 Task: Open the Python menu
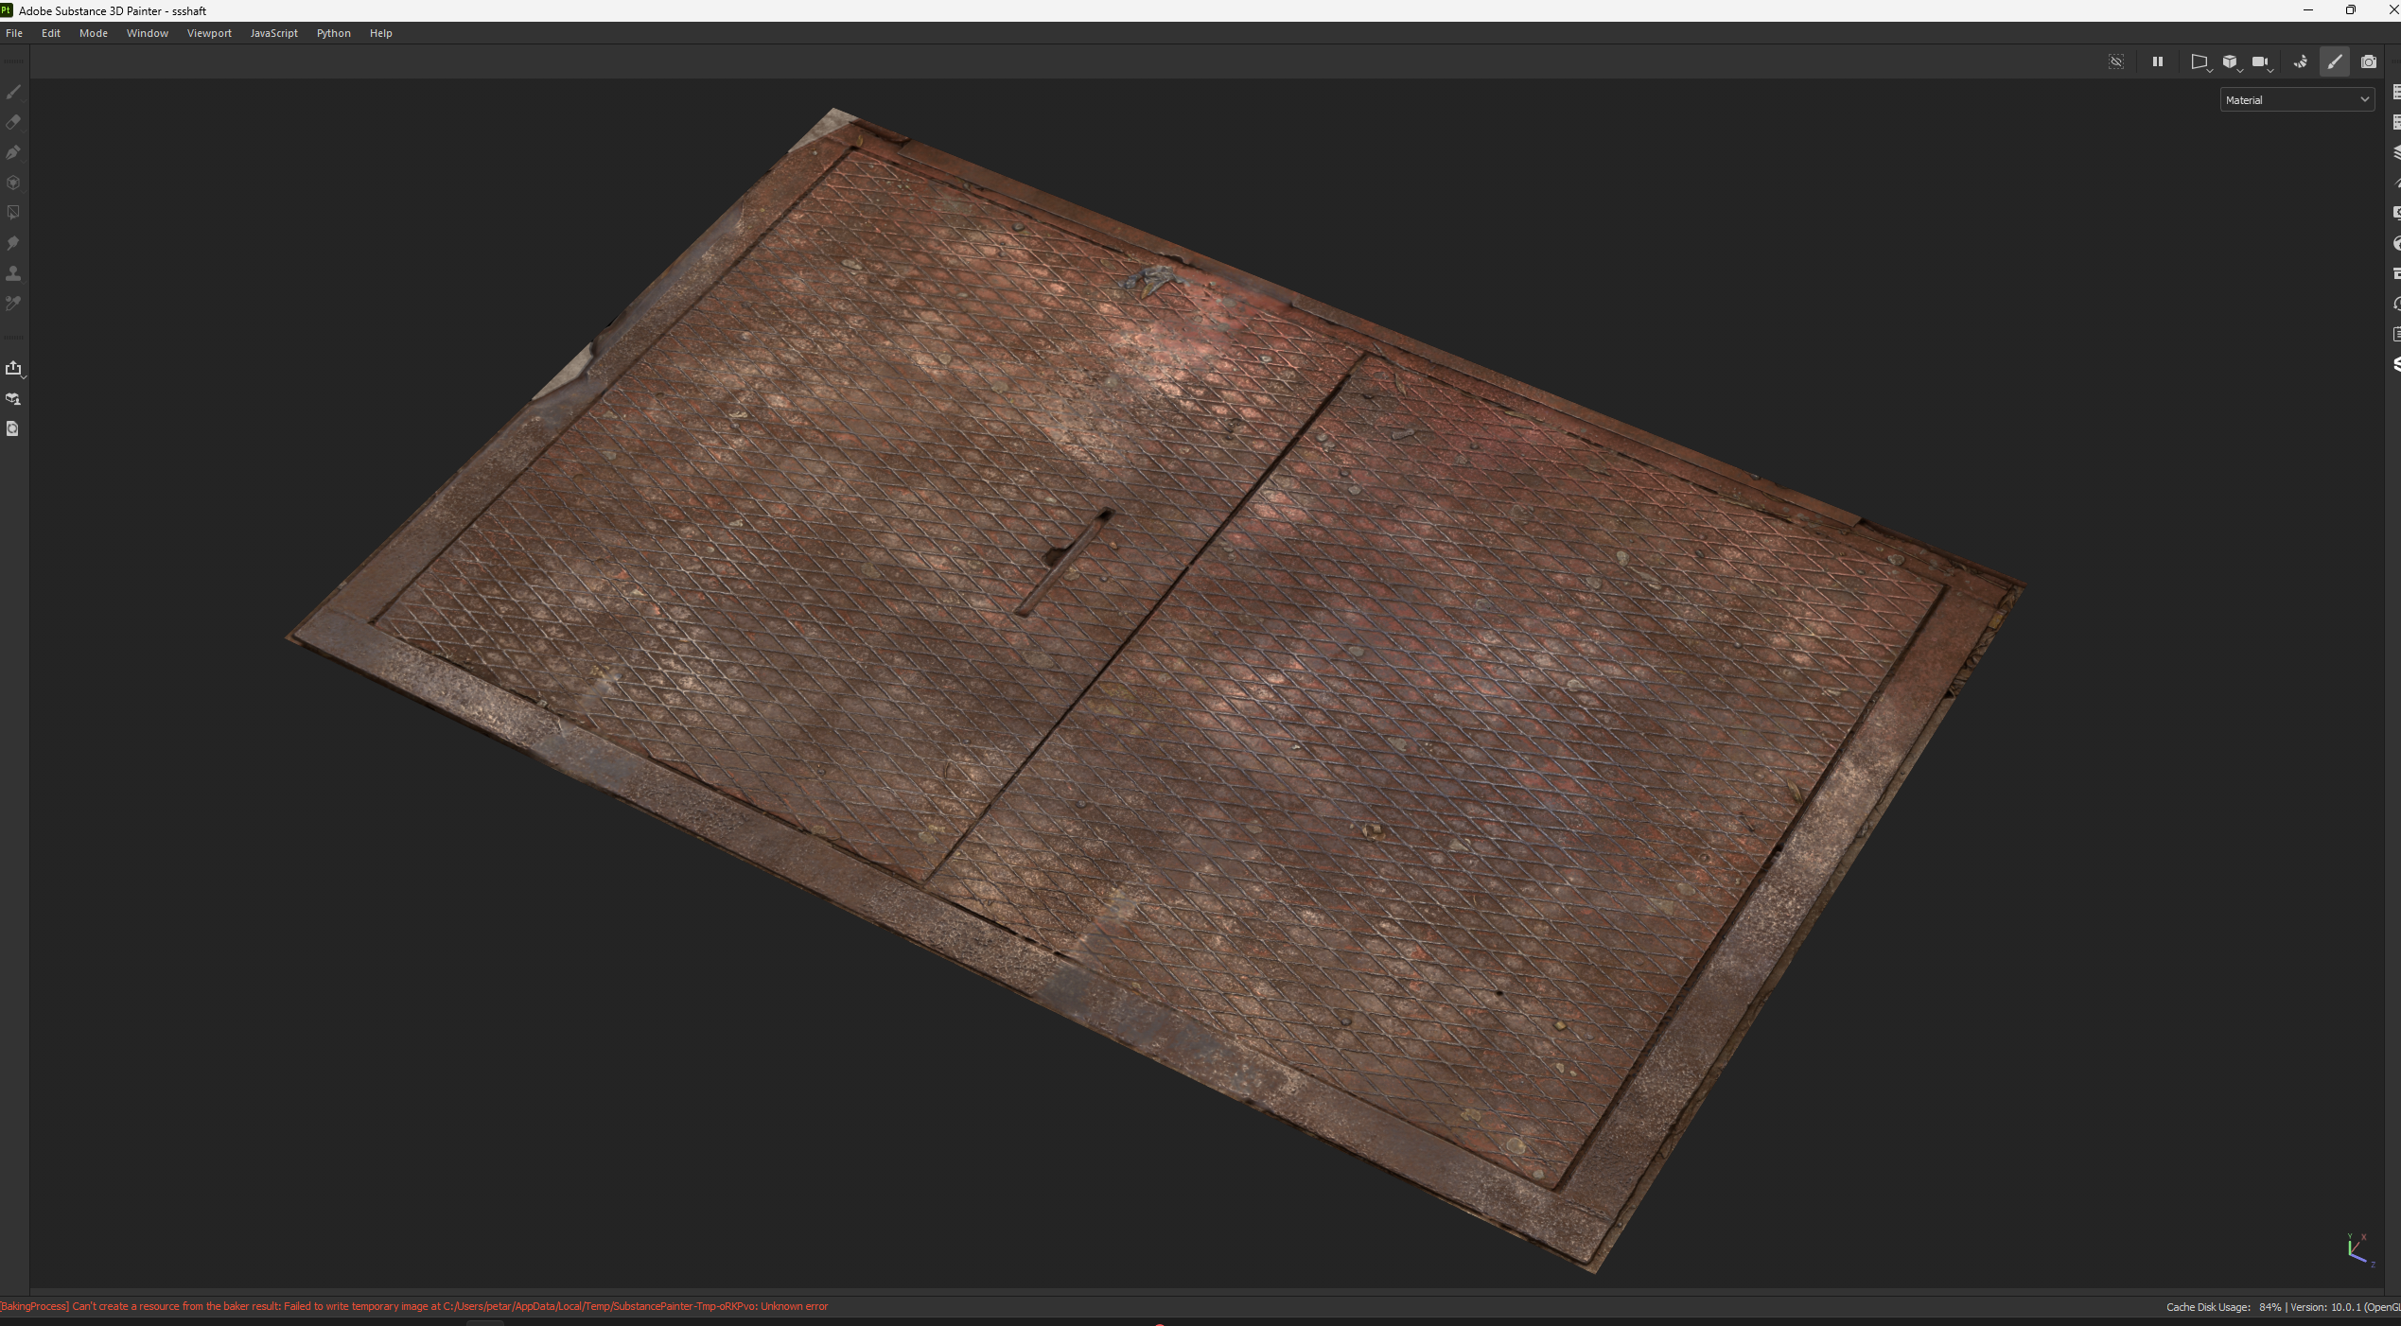pos(333,33)
